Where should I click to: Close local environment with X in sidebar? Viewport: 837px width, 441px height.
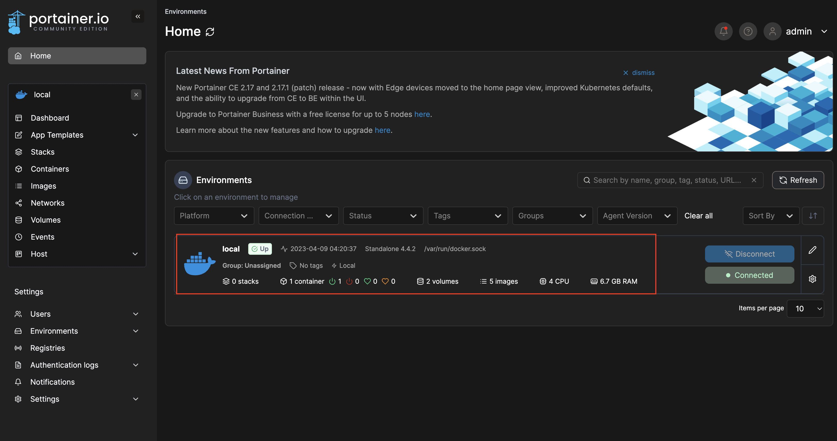[136, 94]
